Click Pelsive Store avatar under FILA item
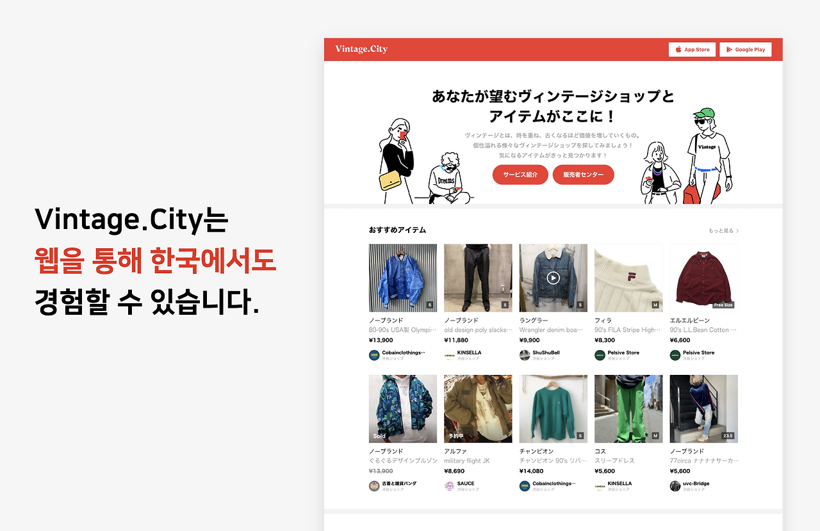Image resolution: width=820 pixels, height=531 pixels. click(x=600, y=355)
